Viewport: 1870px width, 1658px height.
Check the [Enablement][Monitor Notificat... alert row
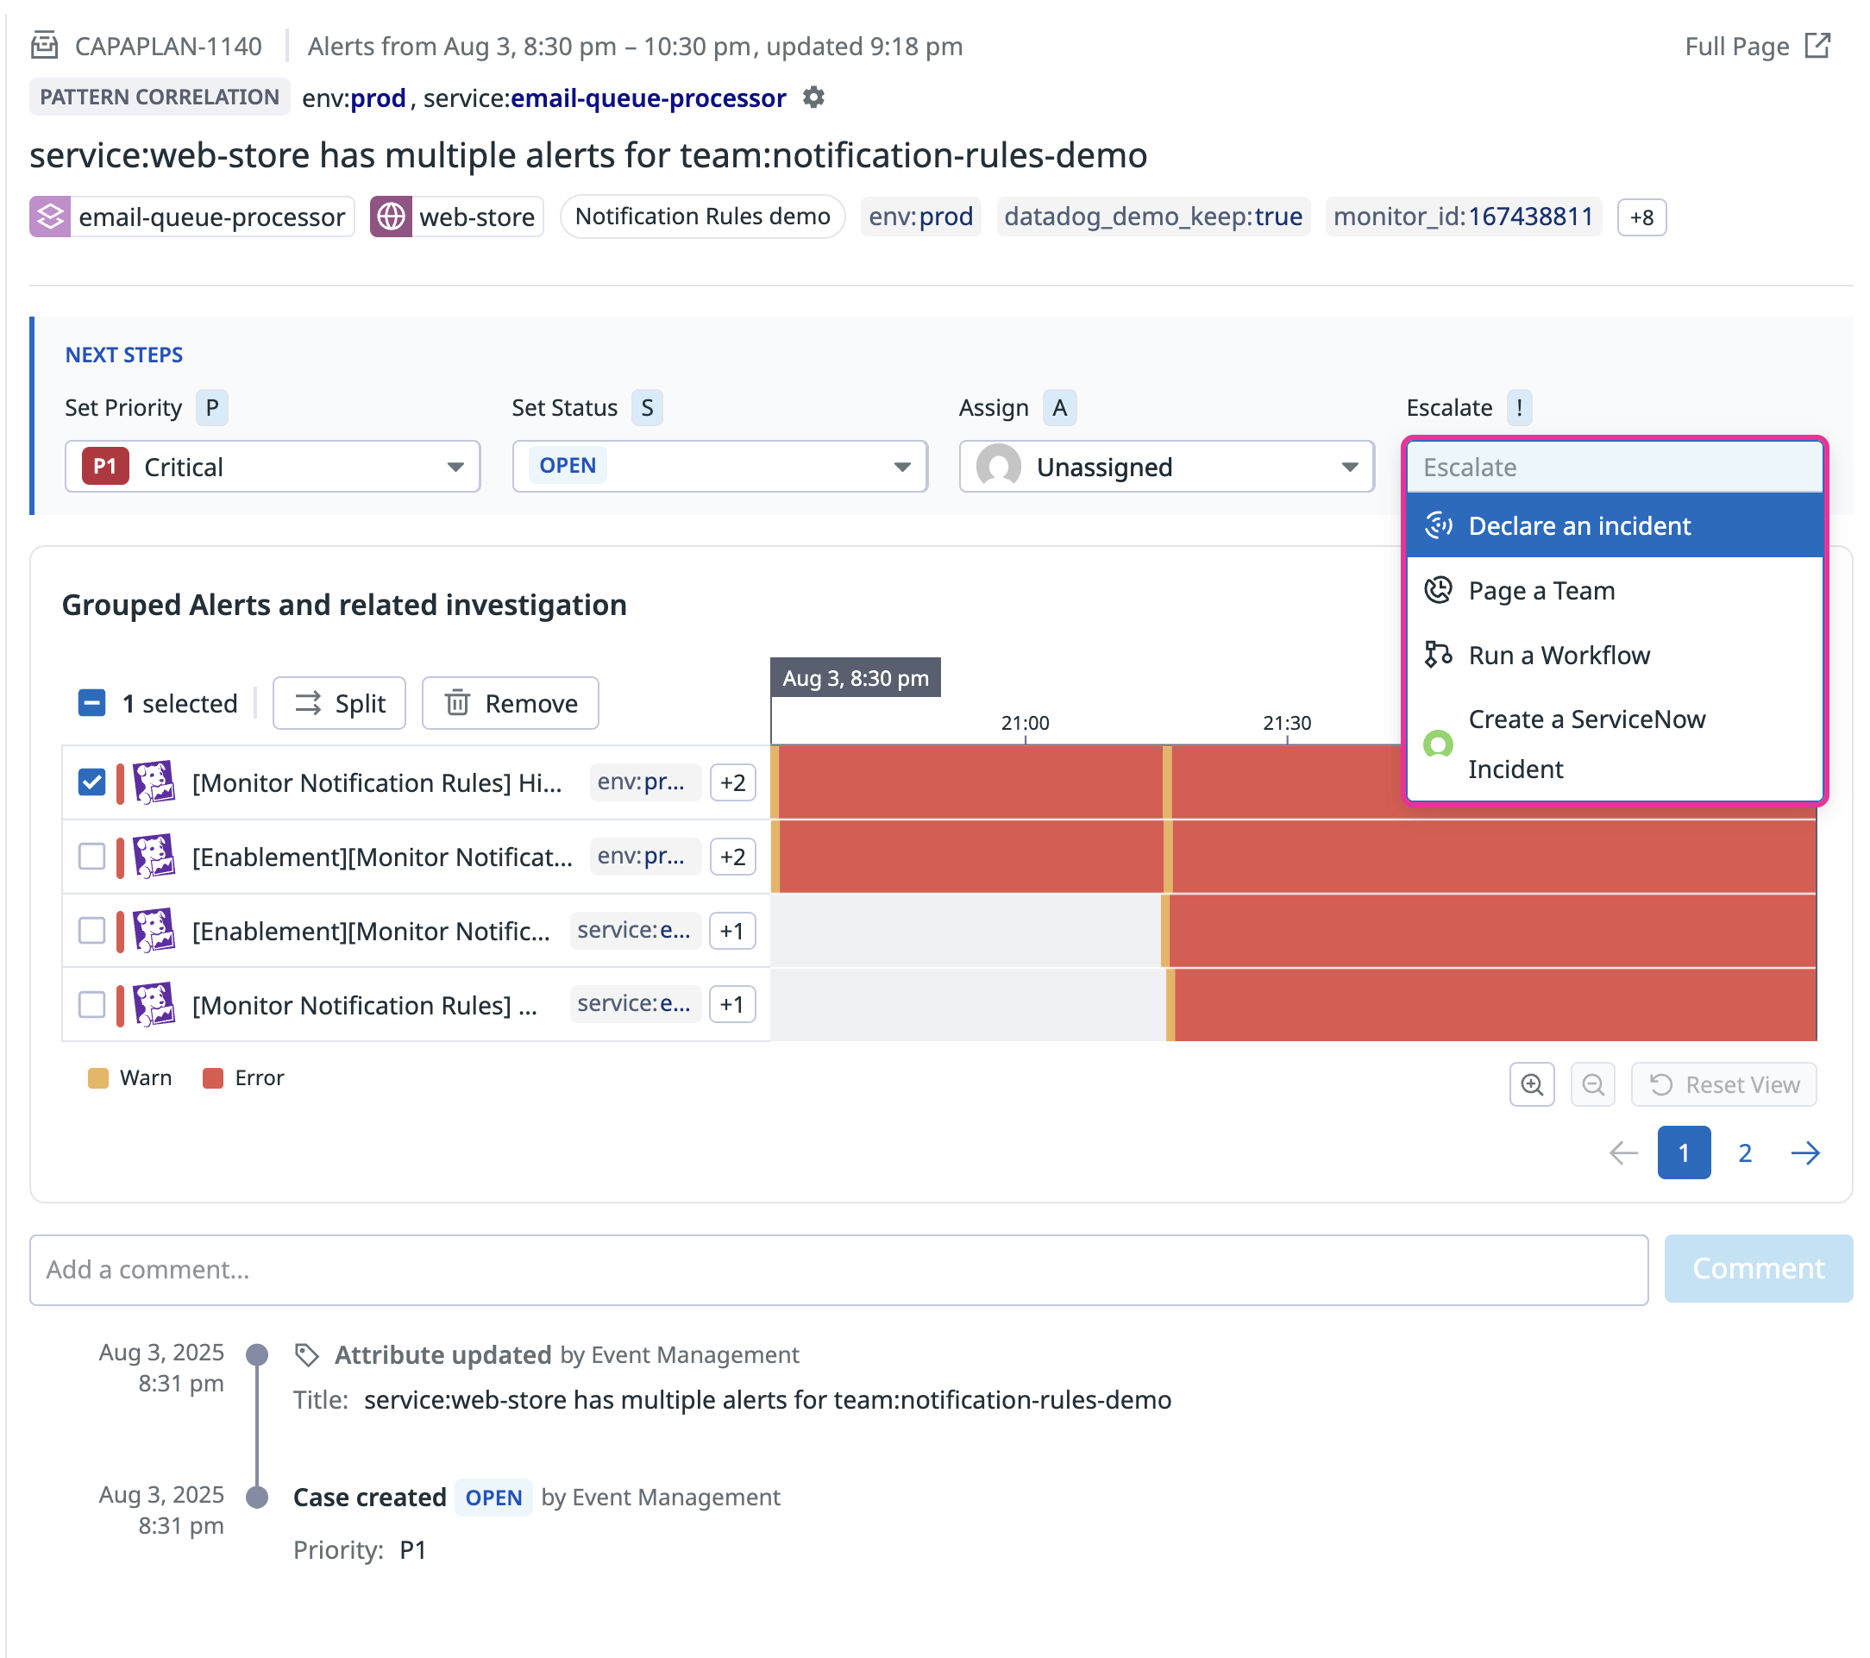click(91, 857)
